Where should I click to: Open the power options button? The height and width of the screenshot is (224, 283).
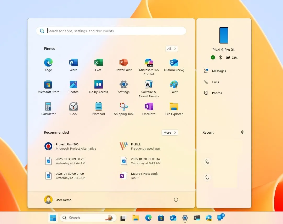[x=176, y=200]
